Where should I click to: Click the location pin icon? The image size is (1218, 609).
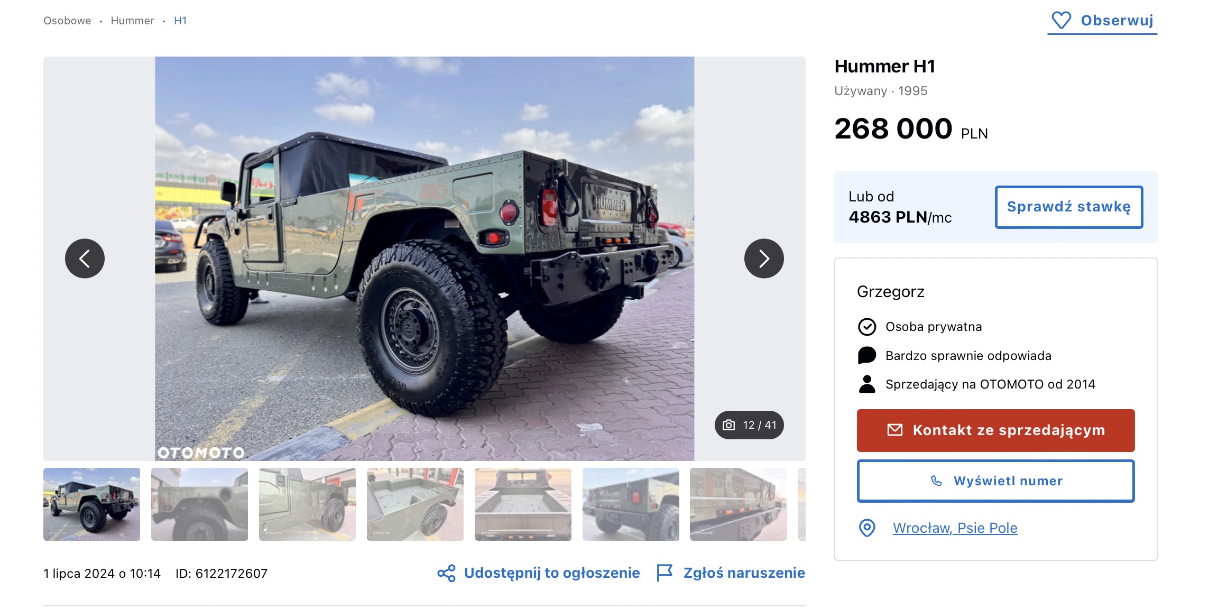(x=867, y=528)
